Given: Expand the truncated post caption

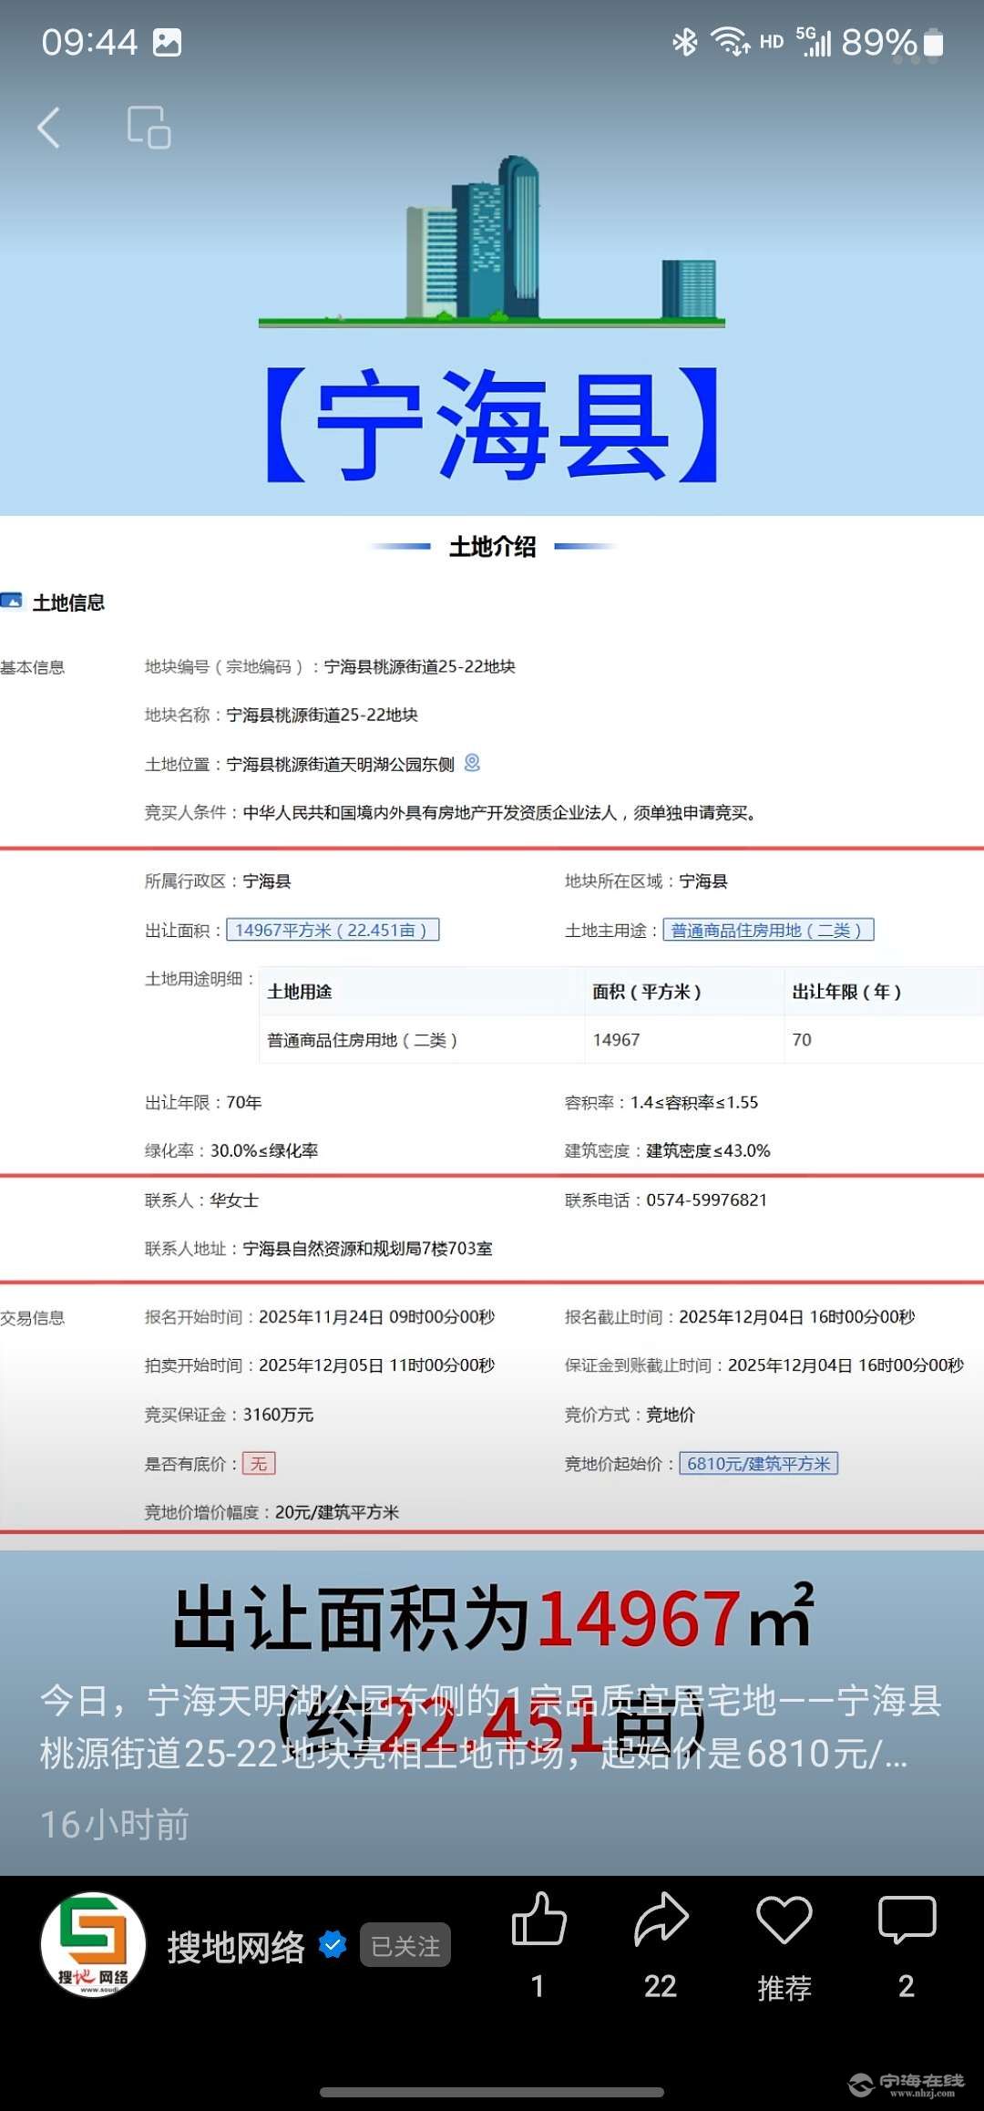Looking at the screenshot, I should coord(492,1727).
